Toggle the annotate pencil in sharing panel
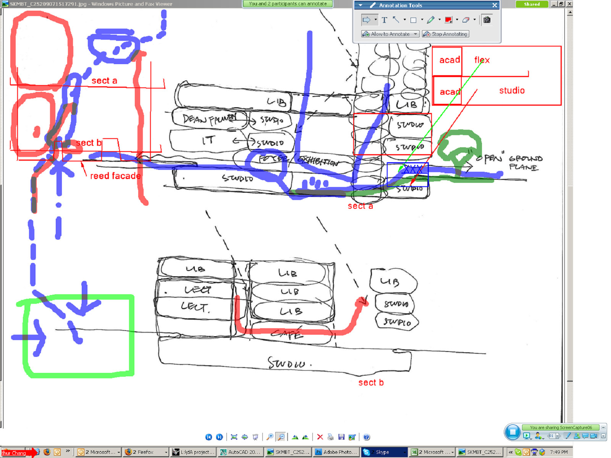This screenshot has height=458, width=611. 568,436
